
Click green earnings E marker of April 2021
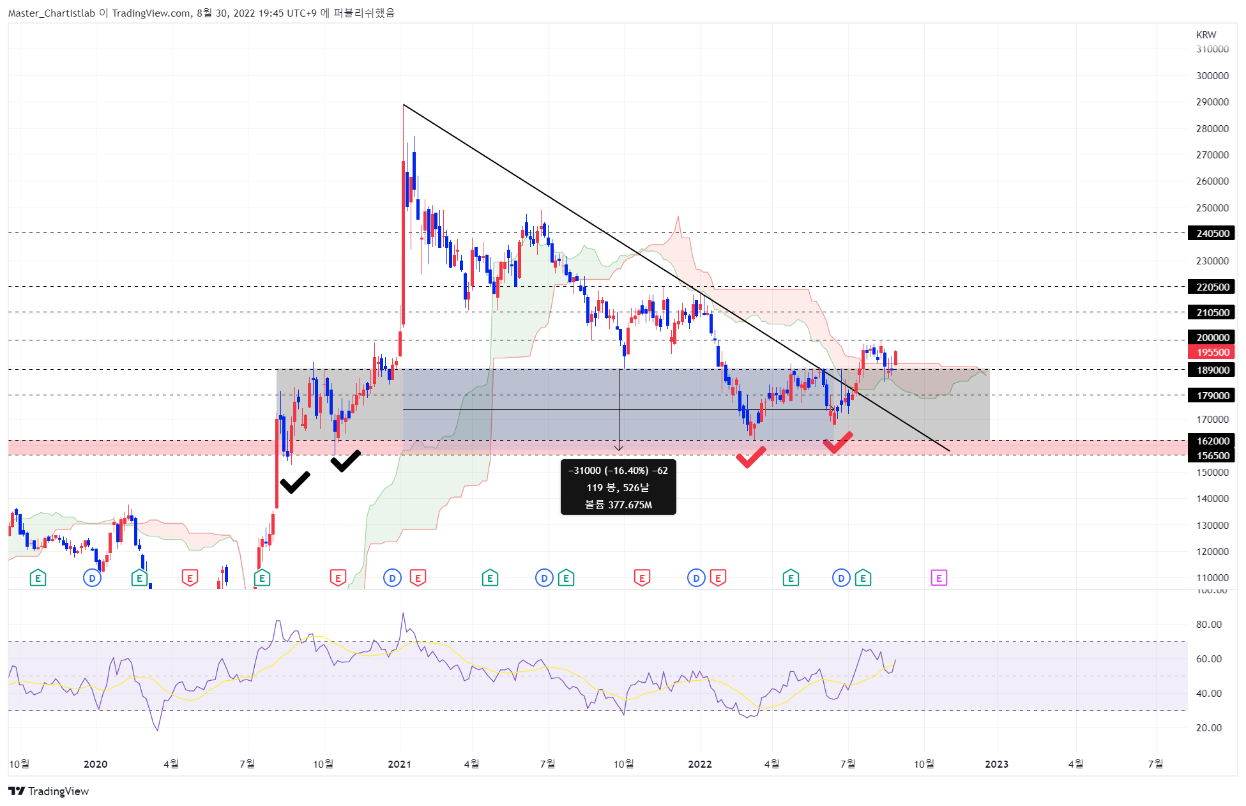coord(490,579)
